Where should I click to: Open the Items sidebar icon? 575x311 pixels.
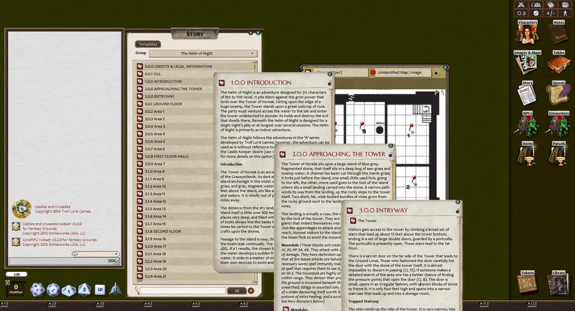pos(527,154)
